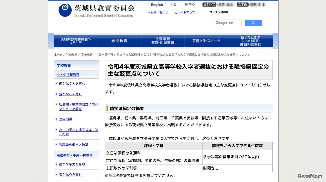Click the orange bar icon before 隣接県協定の概要
Viewport: 326px width, 182px height.
click(x=107, y=108)
